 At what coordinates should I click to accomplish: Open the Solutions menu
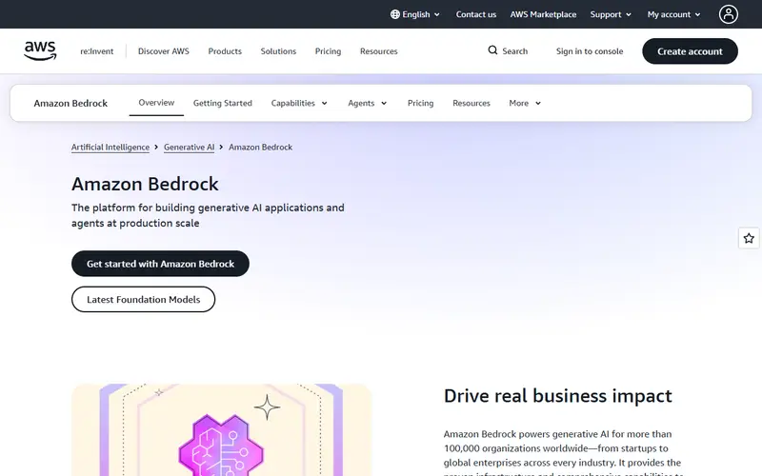tap(278, 51)
